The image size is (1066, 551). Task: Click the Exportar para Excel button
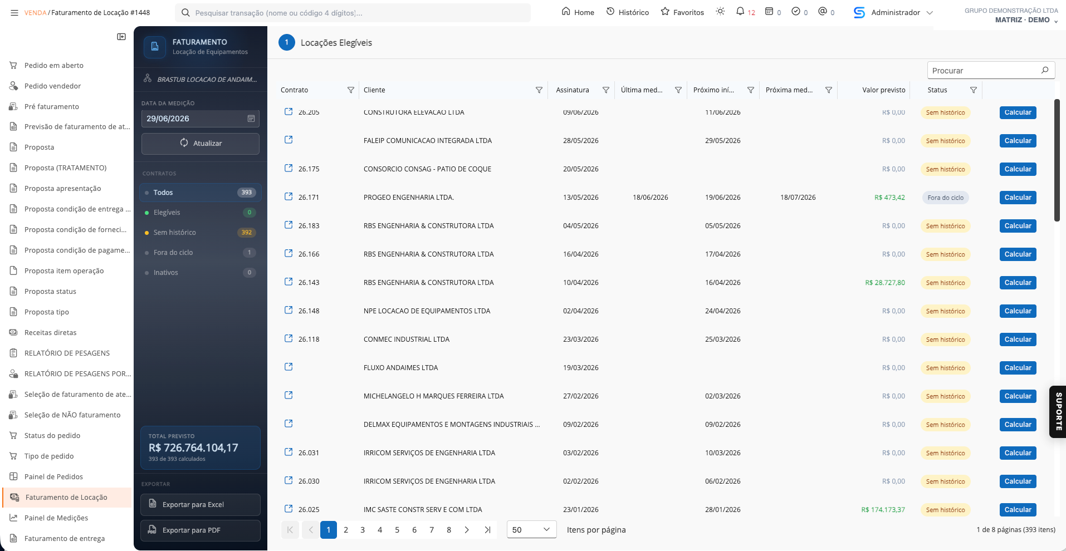tap(201, 505)
